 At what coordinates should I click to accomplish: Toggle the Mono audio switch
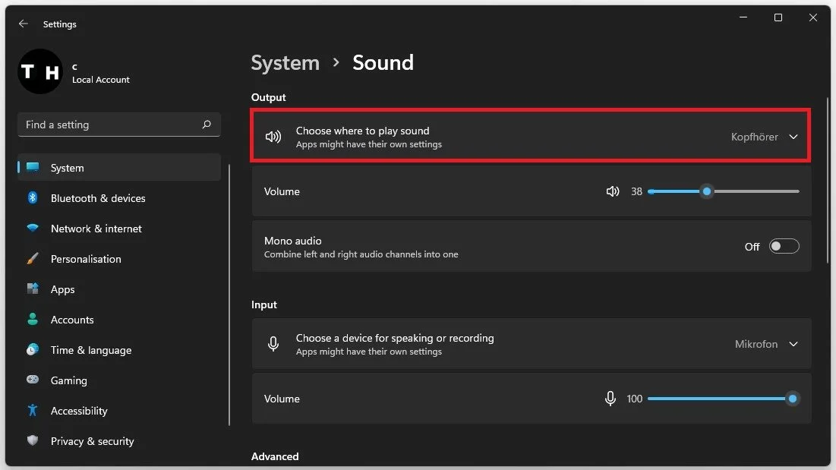click(784, 247)
